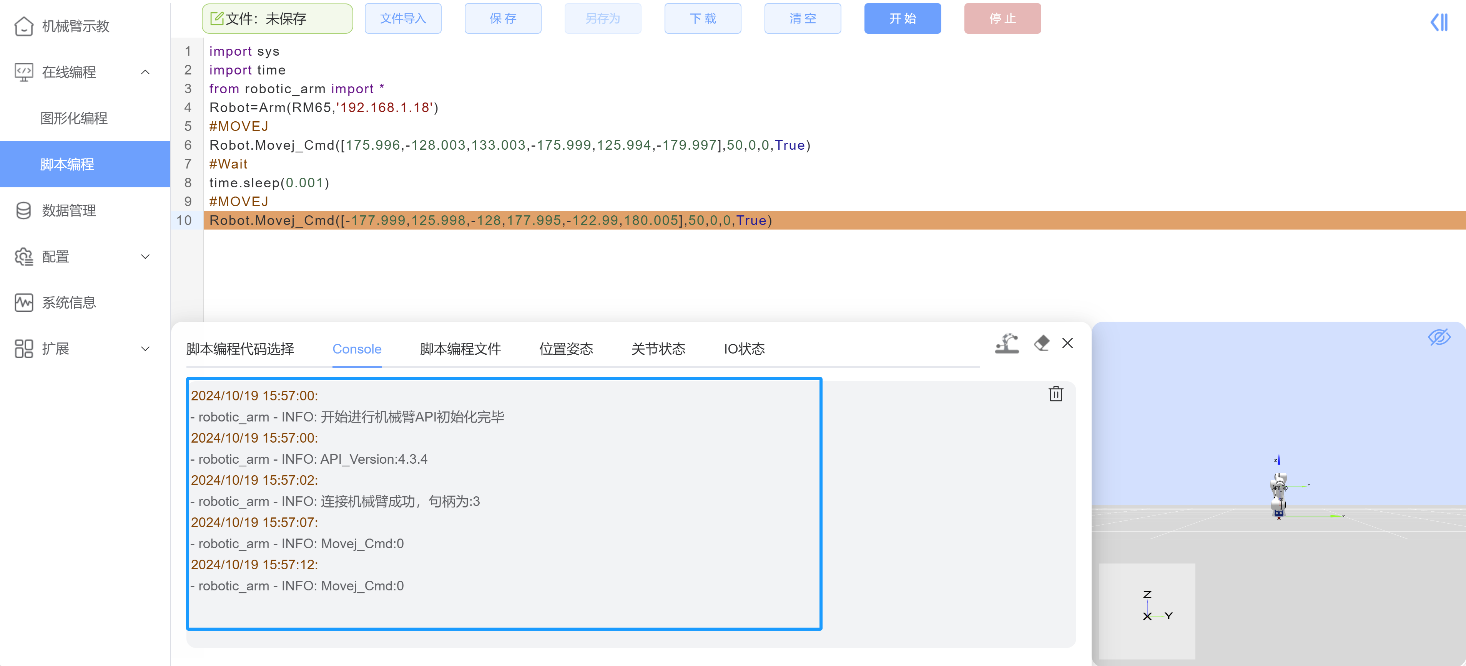Click the eraser icon to clear console

[x=1041, y=343]
